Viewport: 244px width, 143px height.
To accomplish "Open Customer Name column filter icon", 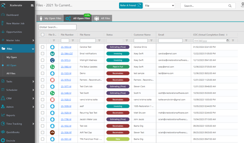I will click(151, 41).
